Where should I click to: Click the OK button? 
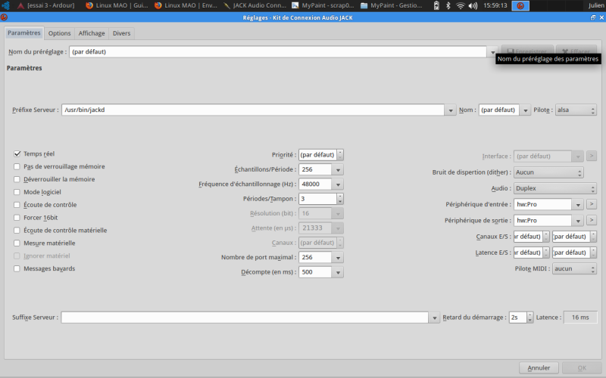[582, 367]
